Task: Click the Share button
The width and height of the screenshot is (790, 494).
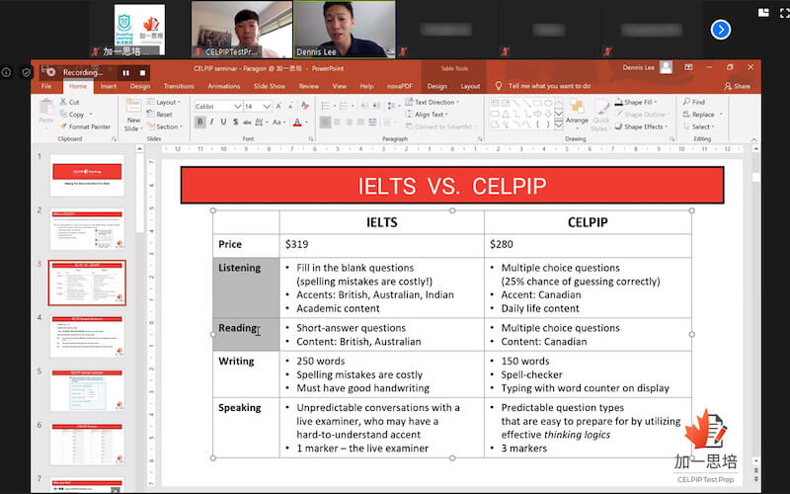Action: point(738,86)
